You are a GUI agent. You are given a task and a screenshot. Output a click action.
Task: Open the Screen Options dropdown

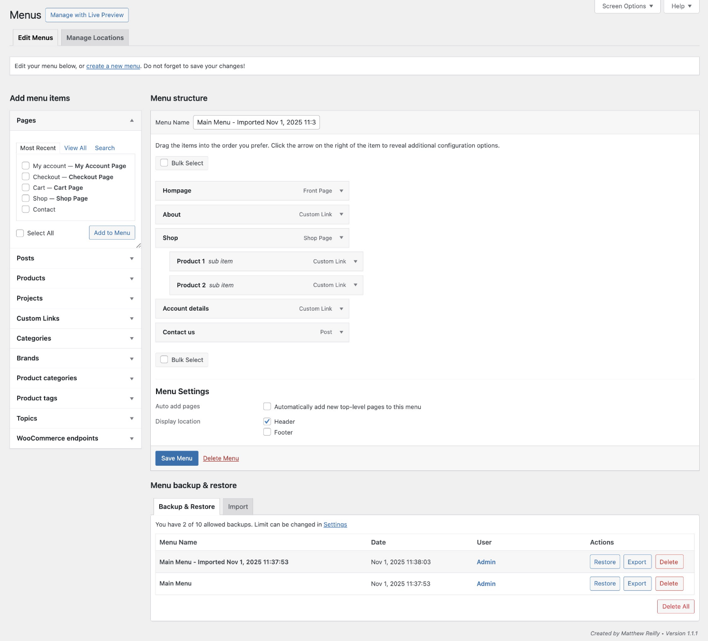(x=627, y=6)
